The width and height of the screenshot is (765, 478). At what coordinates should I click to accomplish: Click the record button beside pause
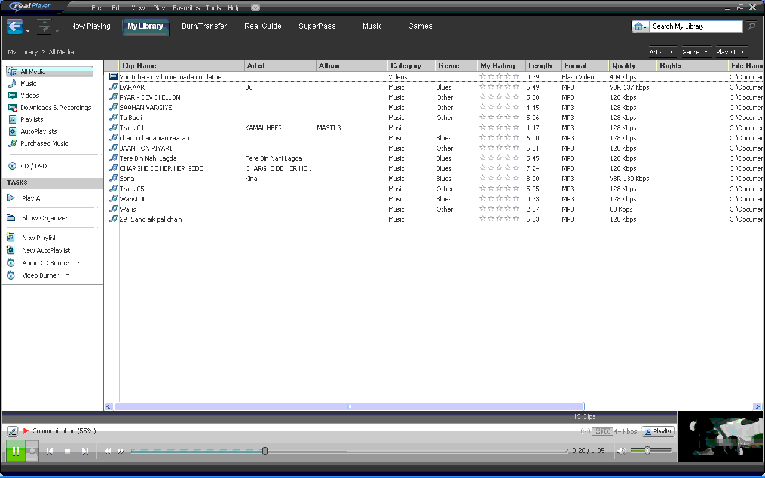pos(32,452)
